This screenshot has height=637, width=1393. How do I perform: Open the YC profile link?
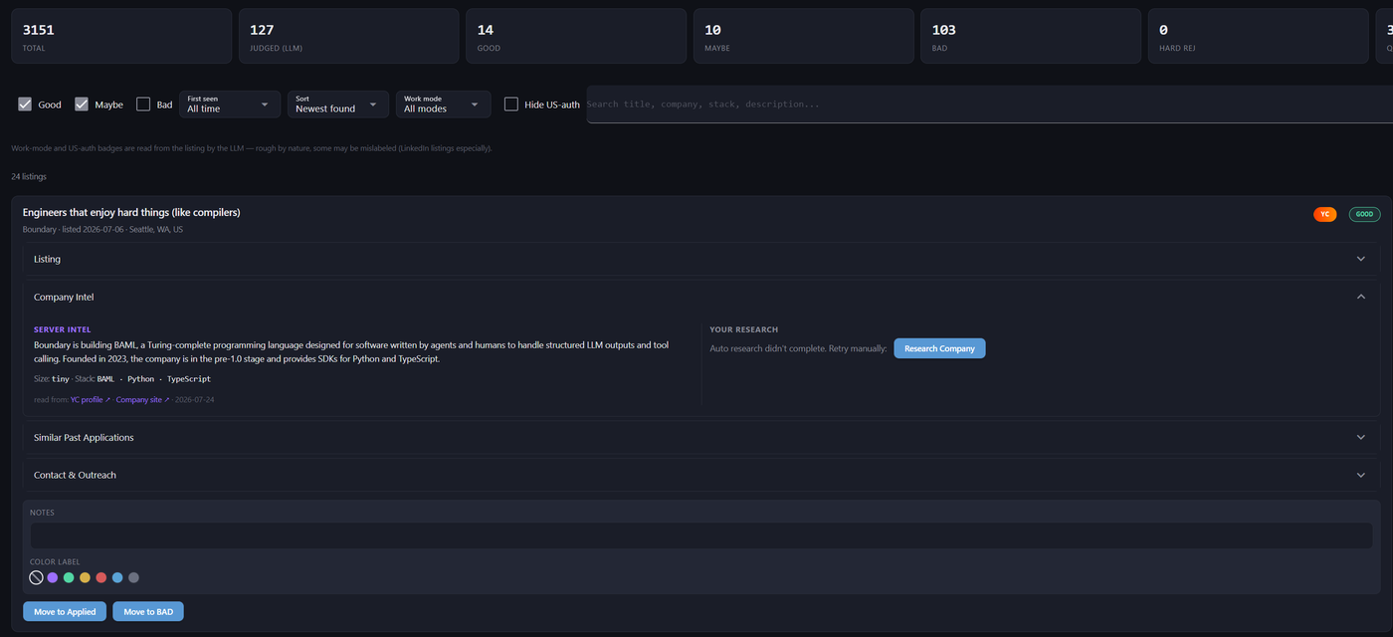tap(90, 400)
